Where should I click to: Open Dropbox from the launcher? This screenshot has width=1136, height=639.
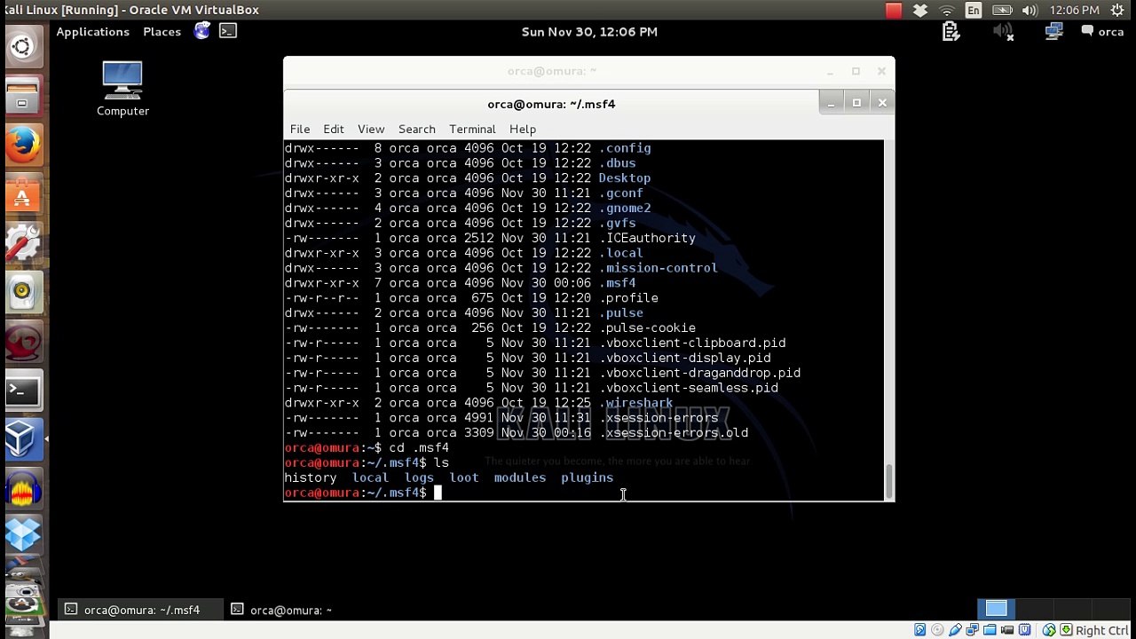[22, 535]
